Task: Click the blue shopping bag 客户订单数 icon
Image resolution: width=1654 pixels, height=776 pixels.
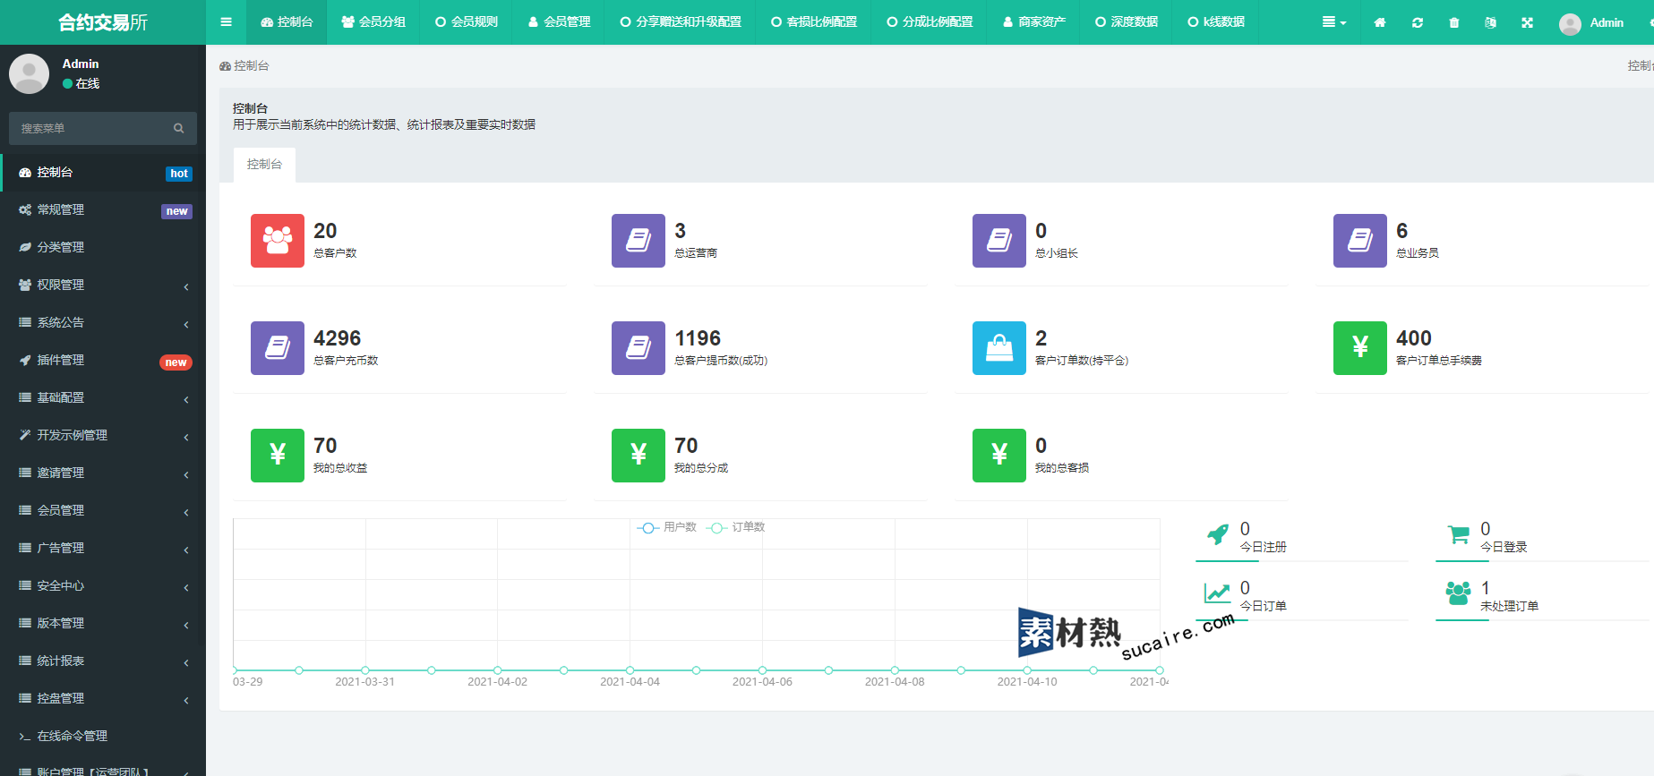Action: pyautogui.click(x=999, y=348)
